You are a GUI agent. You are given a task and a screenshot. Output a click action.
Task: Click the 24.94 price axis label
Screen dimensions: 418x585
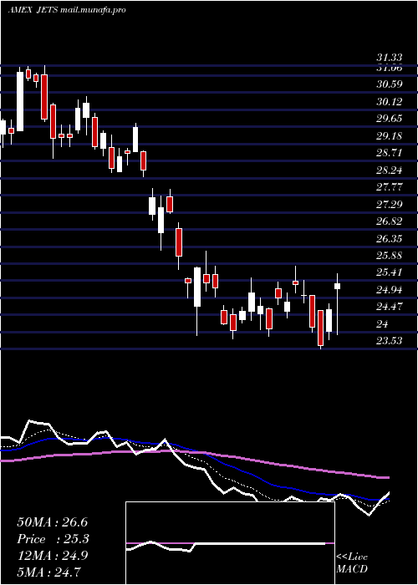click(x=389, y=289)
